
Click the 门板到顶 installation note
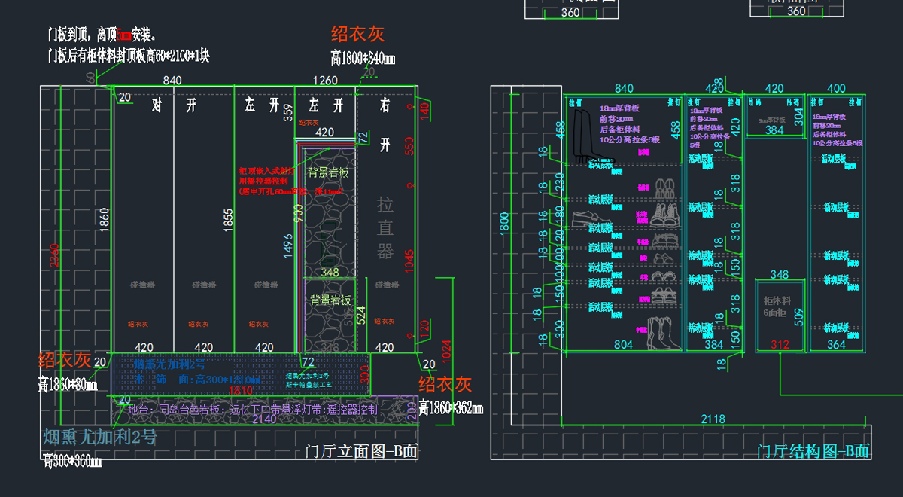[102, 35]
